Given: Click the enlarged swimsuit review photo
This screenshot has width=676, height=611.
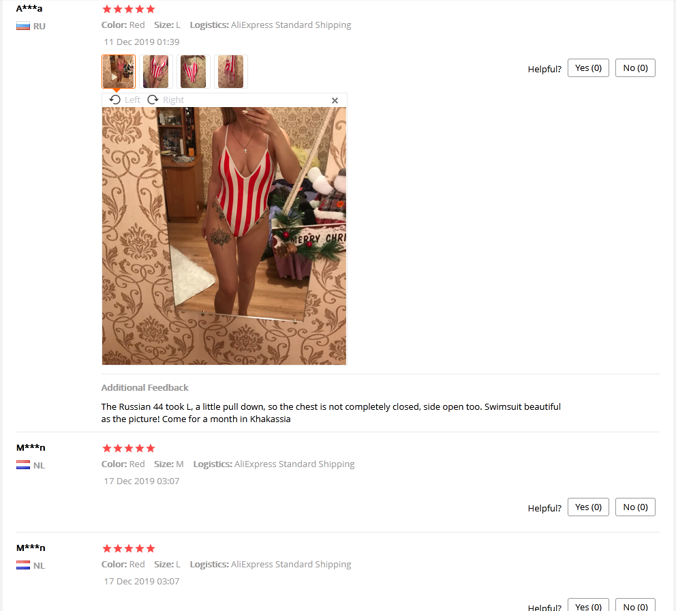Looking at the screenshot, I should coord(224,236).
